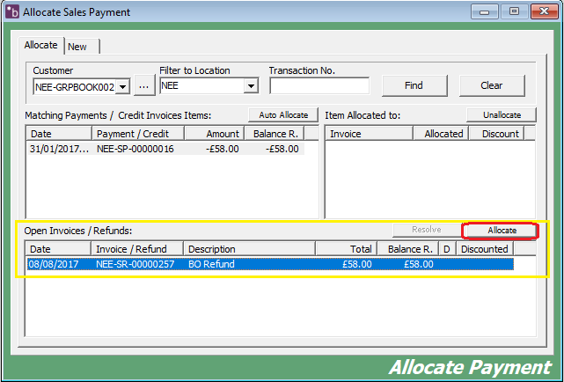Click the D column header
Viewport: 564px width, 382px height.
click(448, 249)
